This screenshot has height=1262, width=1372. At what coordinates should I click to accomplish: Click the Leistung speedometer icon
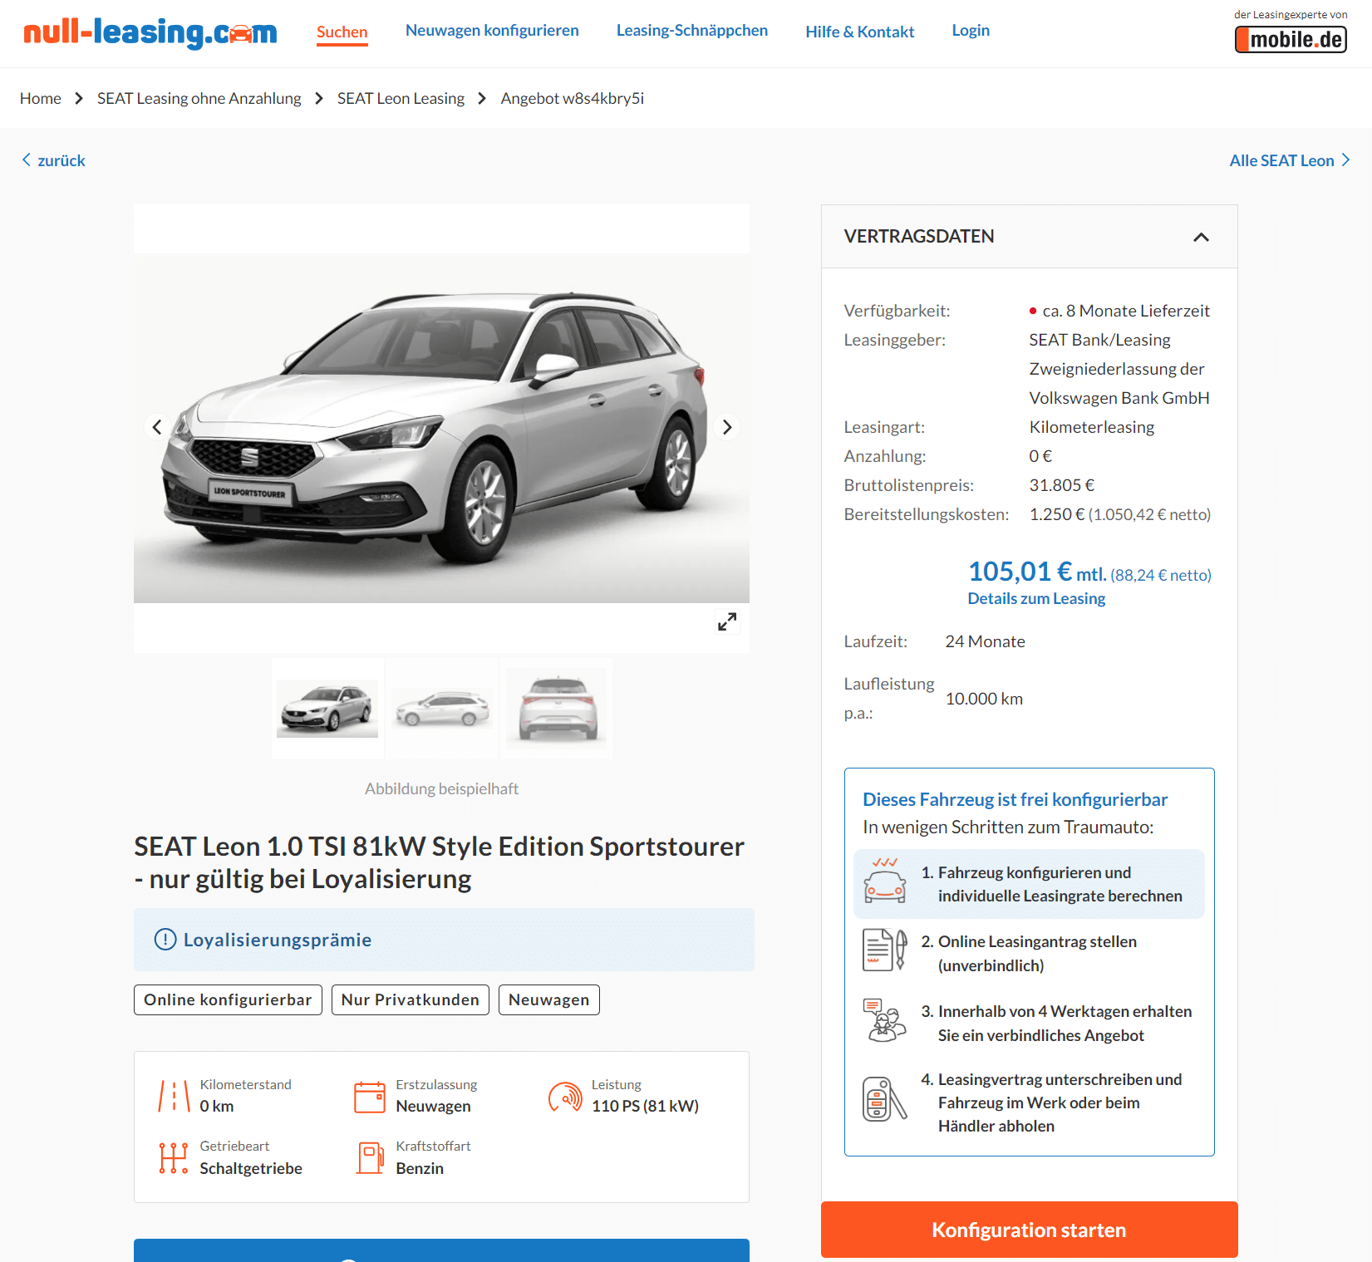click(x=565, y=1097)
